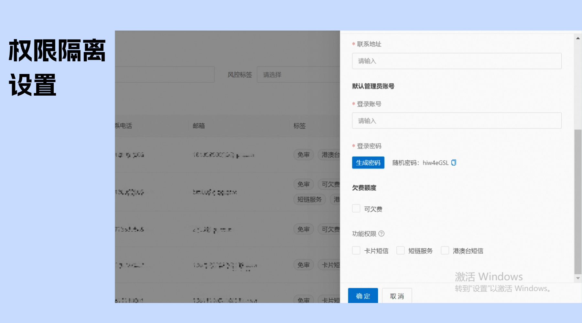Open the 风控标签 请选择 dropdown
This screenshot has height=323, width=582.
click(298, 75)
